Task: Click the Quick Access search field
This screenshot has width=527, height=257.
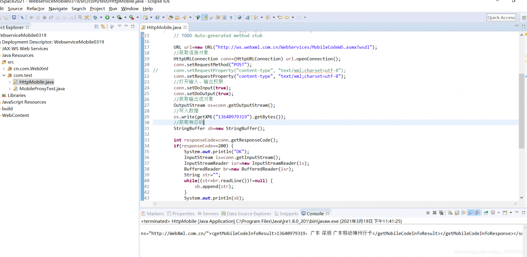Action: pyautogui.click(x=501, y=17)
